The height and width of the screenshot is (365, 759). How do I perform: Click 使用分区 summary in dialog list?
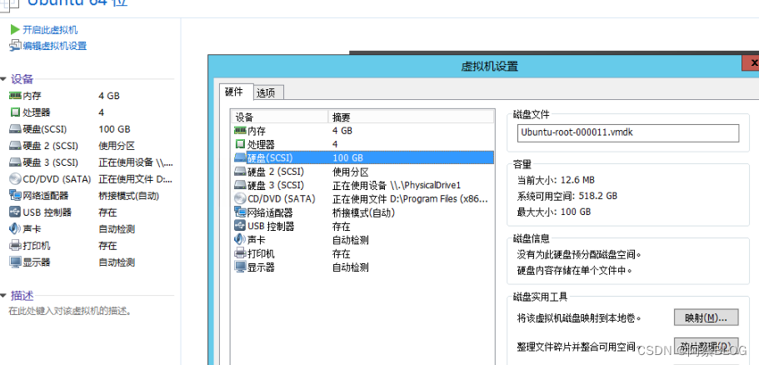[x=351, y=172]
